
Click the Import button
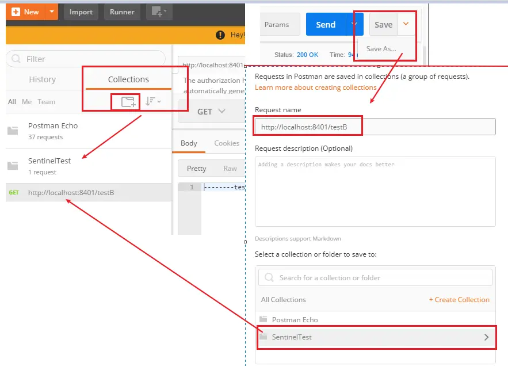(x=81, y=12)
